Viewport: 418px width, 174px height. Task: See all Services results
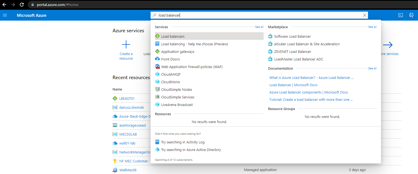click(x=259, y=27)
